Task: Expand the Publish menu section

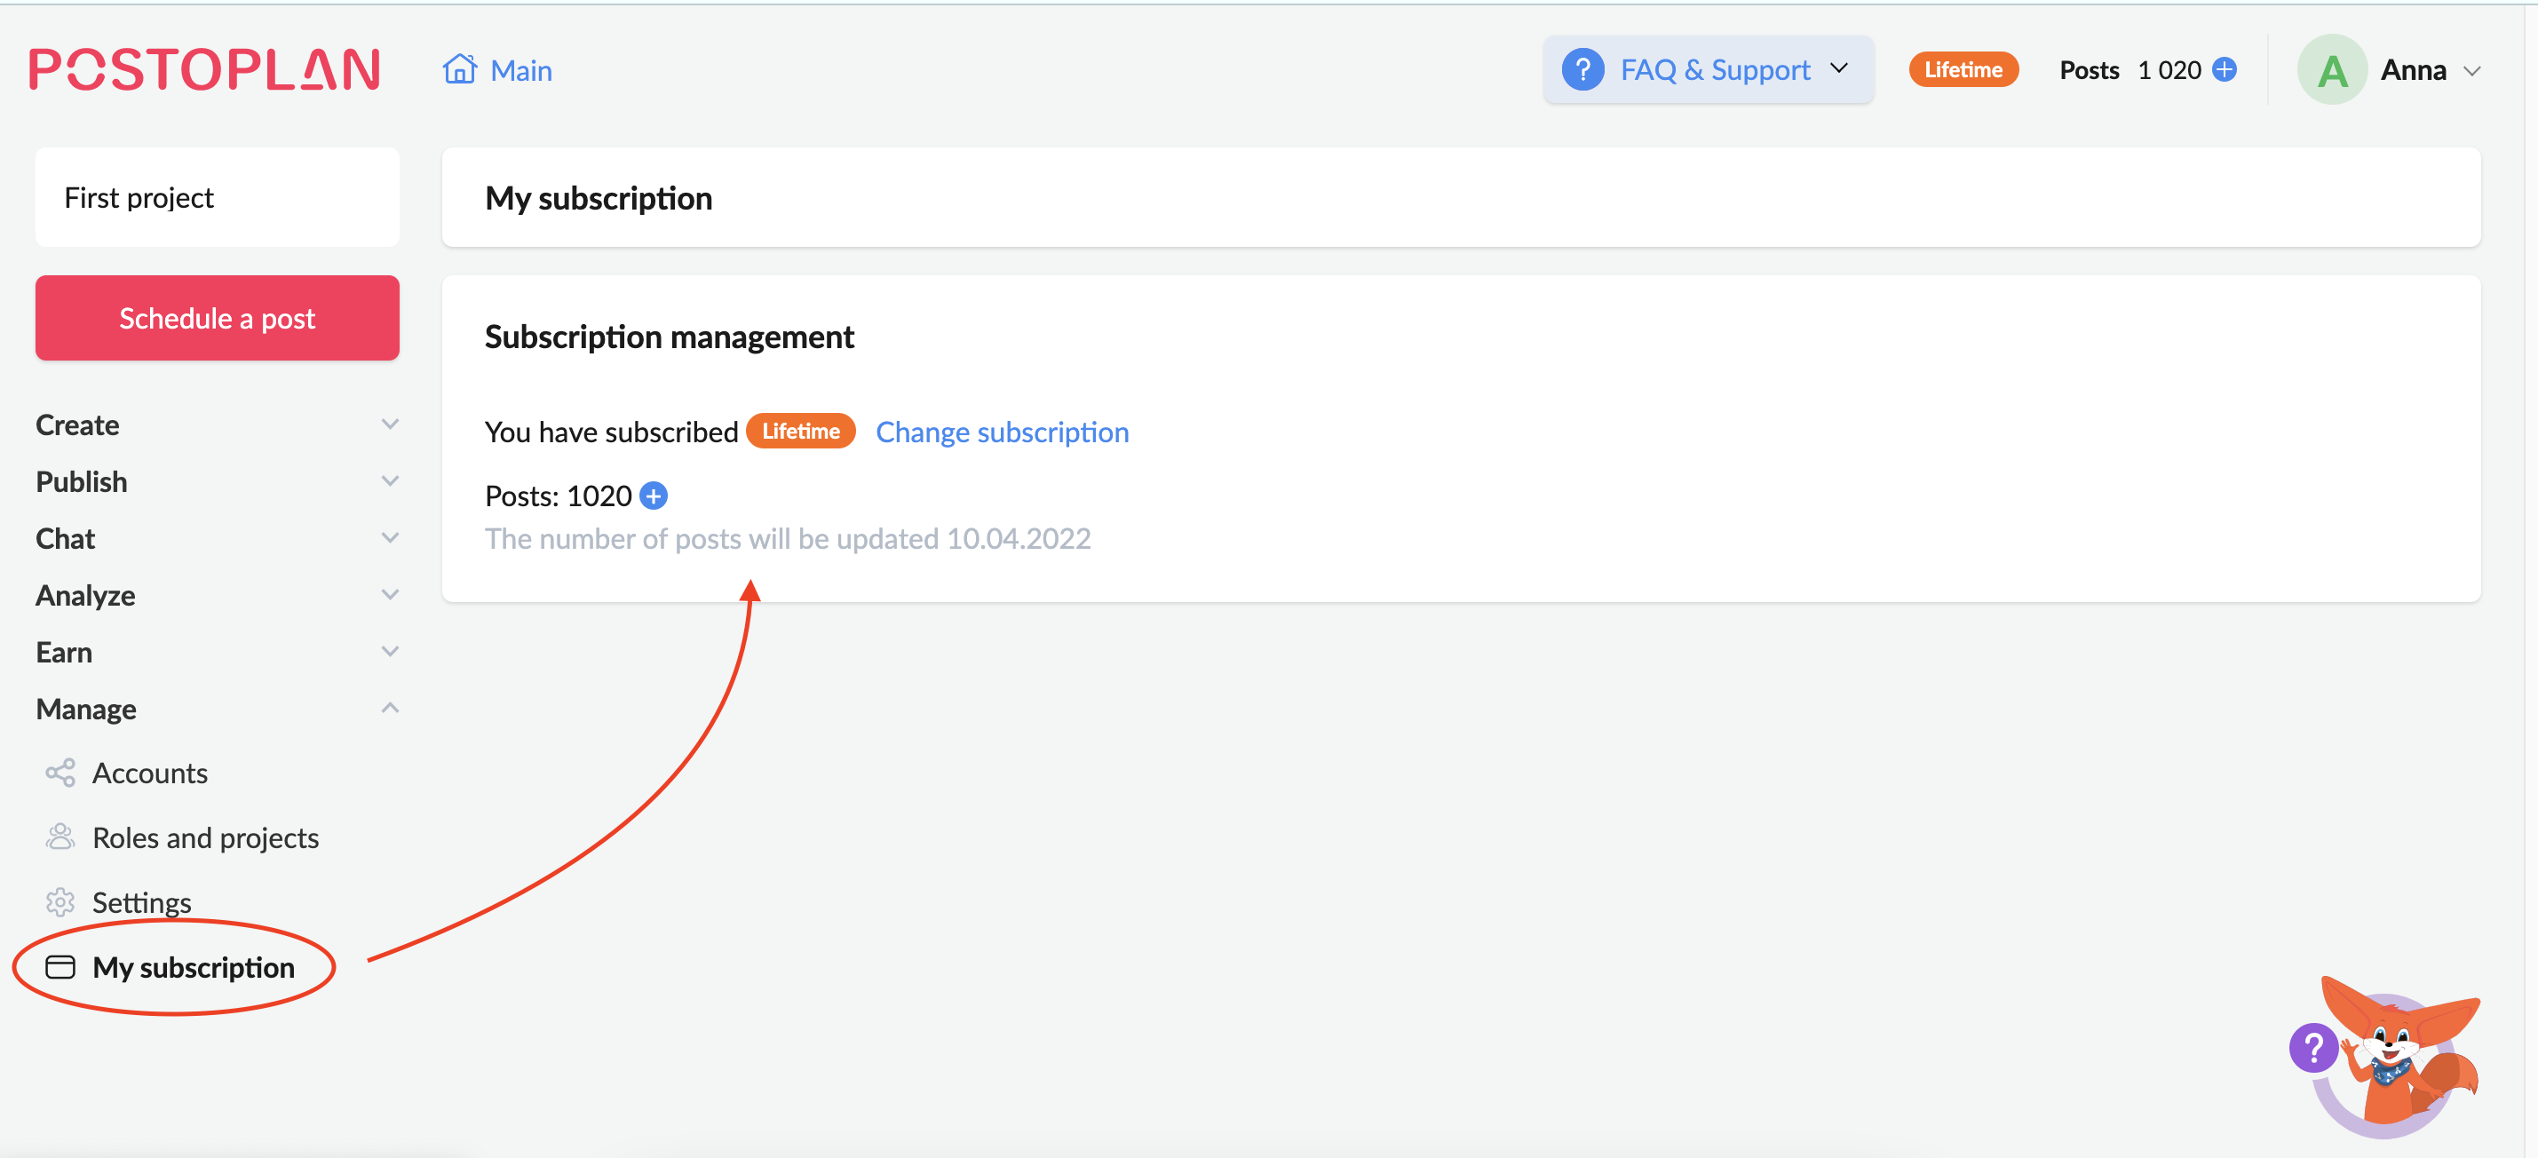Action: [x=217, y=482]
